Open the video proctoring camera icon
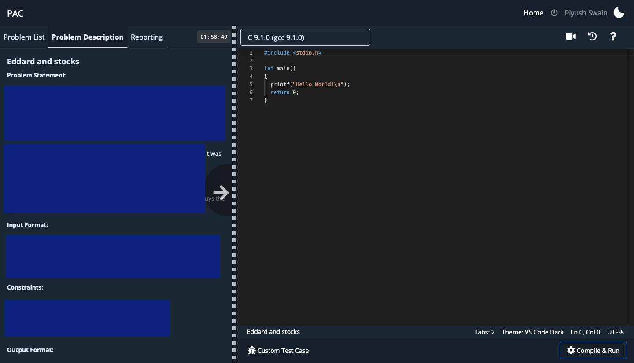This screenshot has height=363, width=634. [x=571, y=37]
